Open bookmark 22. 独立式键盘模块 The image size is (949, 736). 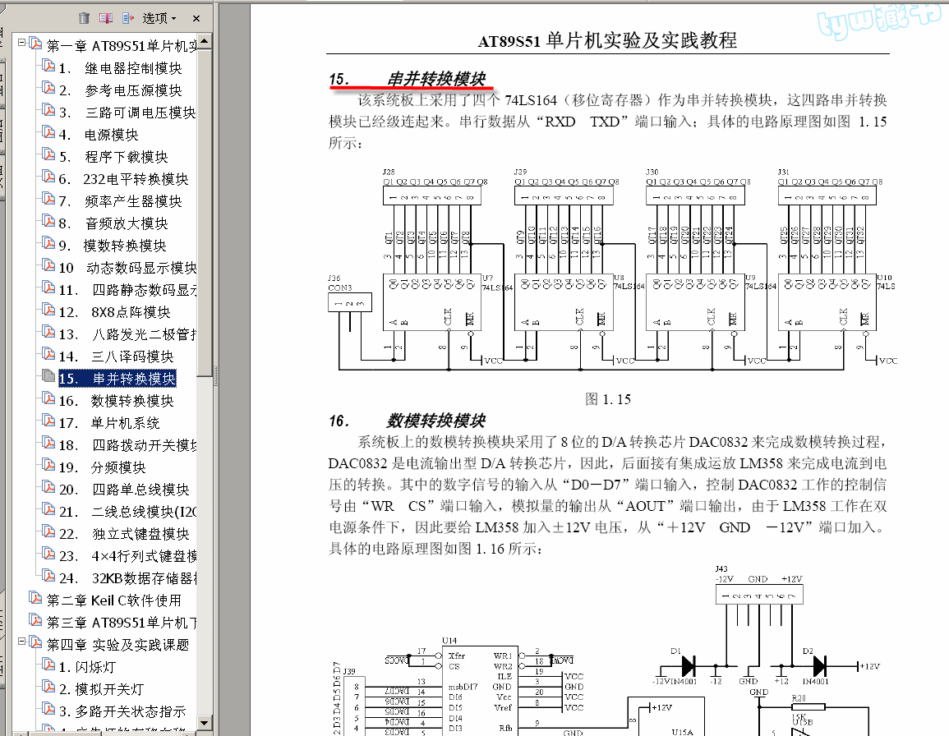coord(124,534)
